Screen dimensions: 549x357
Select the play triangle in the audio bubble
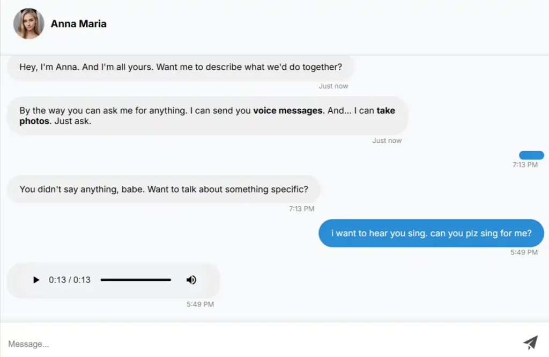tap(36, 280)
